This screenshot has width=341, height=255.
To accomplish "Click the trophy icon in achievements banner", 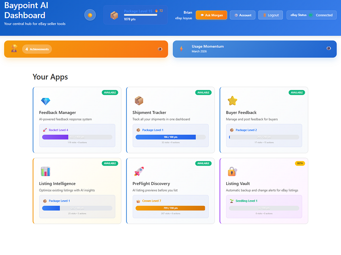I will coord(14,49).
